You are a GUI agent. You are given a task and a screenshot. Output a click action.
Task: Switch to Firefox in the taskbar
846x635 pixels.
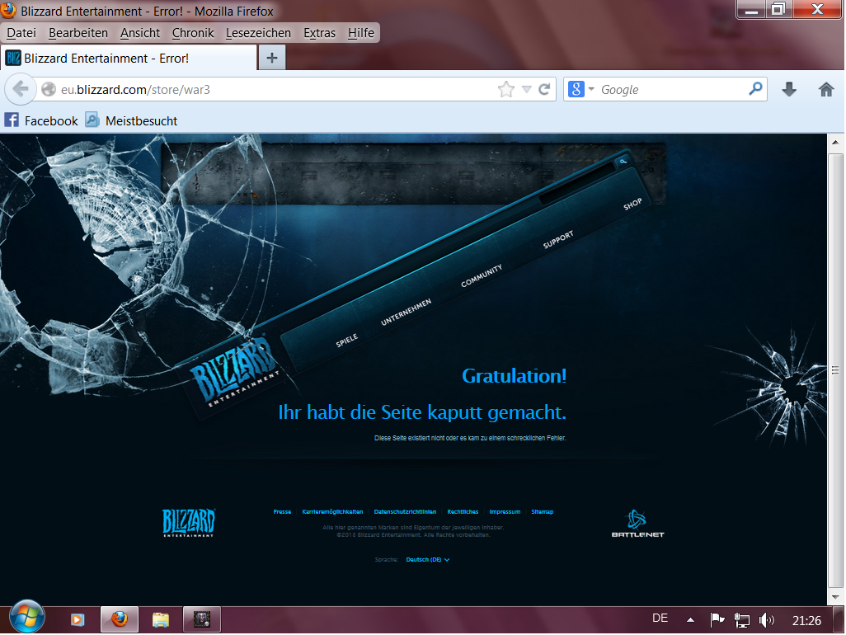click(120, 619)
